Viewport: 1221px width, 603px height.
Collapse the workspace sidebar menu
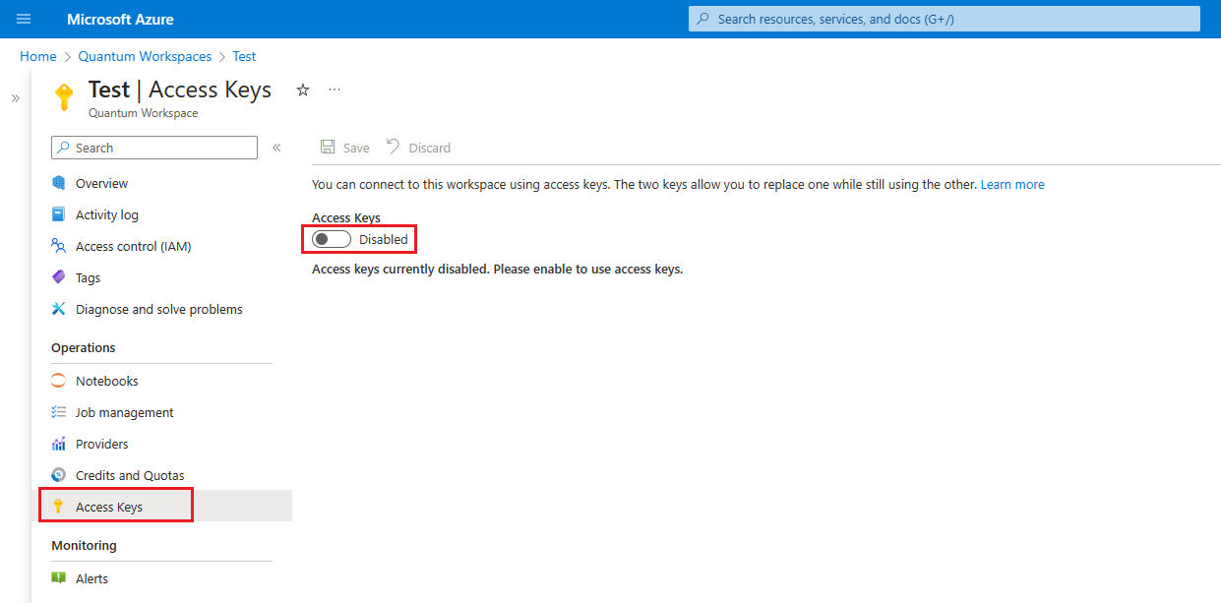coord(276,147)
